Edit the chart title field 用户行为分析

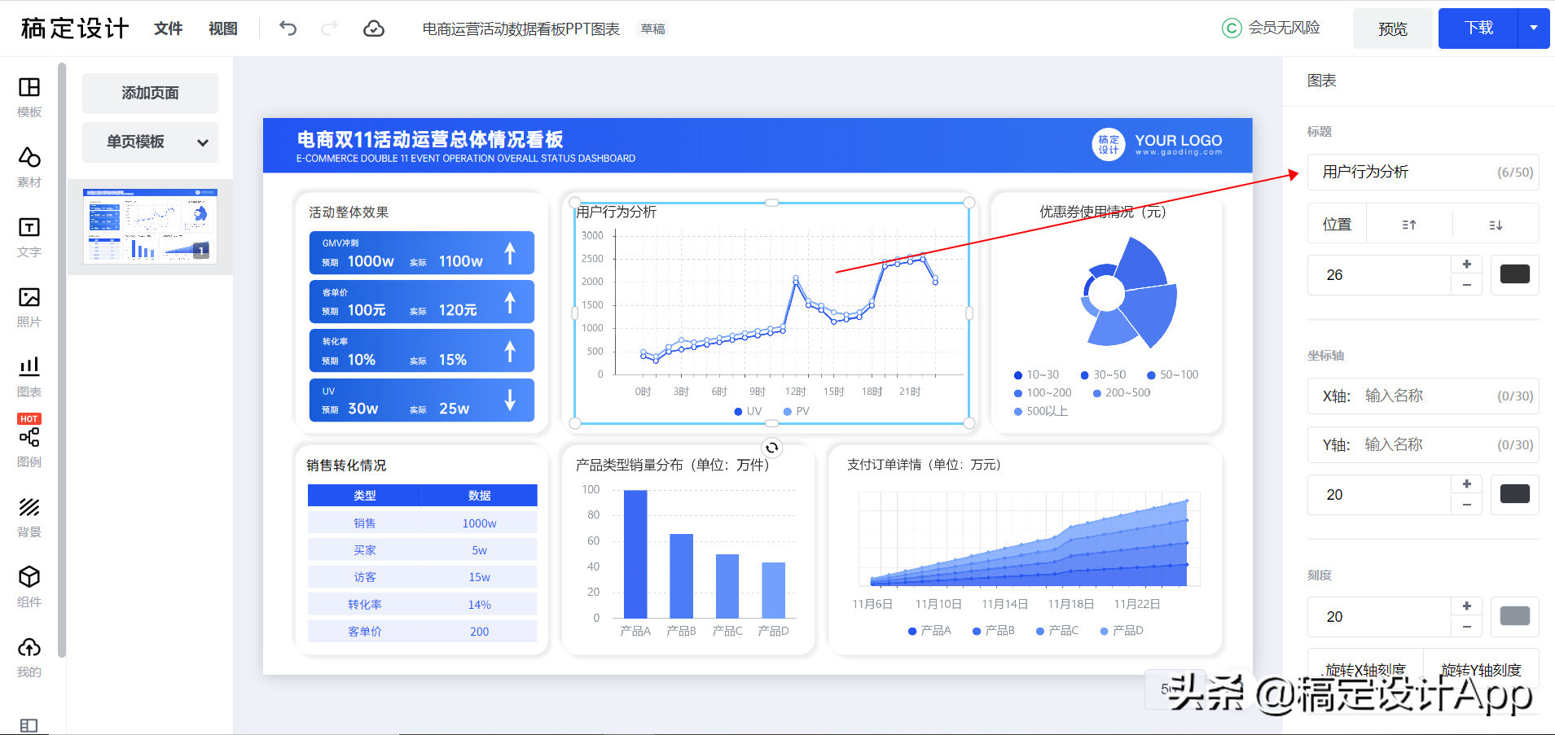click(x=1423, y=172)
